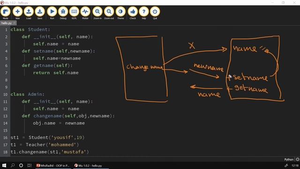Click 'def changename(self,obj,newname):' on line 13
The height and width of the screenshot is (169, 300).
tap(68, 116)
